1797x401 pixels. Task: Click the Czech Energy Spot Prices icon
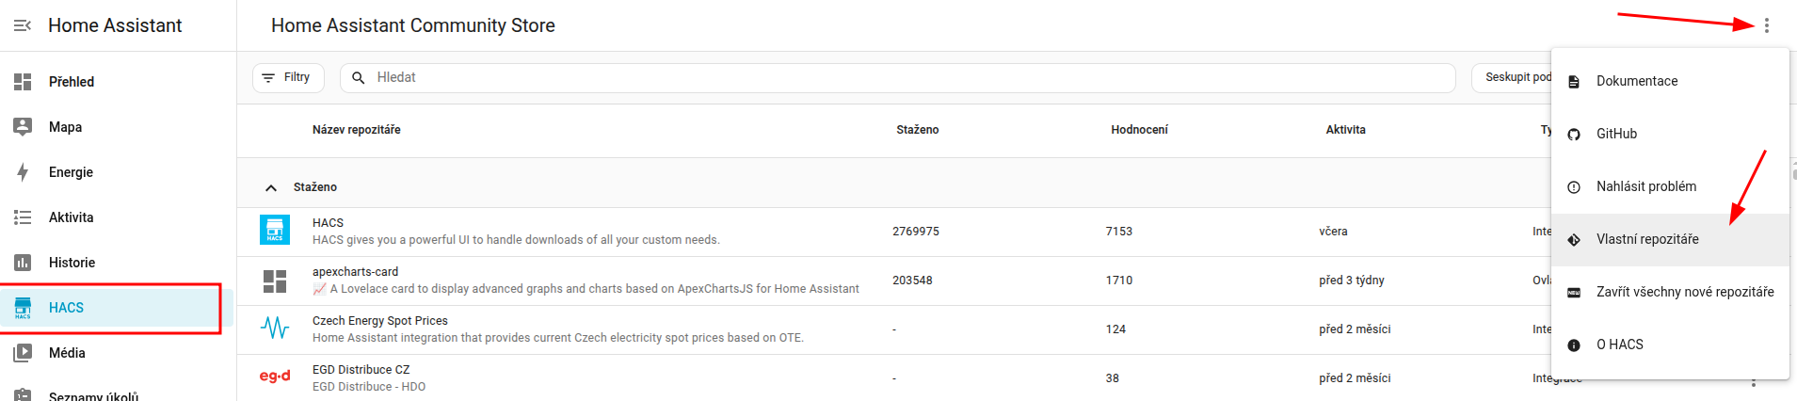tap(275, 329)
